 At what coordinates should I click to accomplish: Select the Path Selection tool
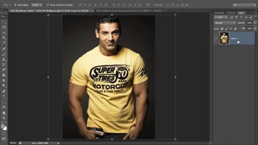tap(4, 102)
